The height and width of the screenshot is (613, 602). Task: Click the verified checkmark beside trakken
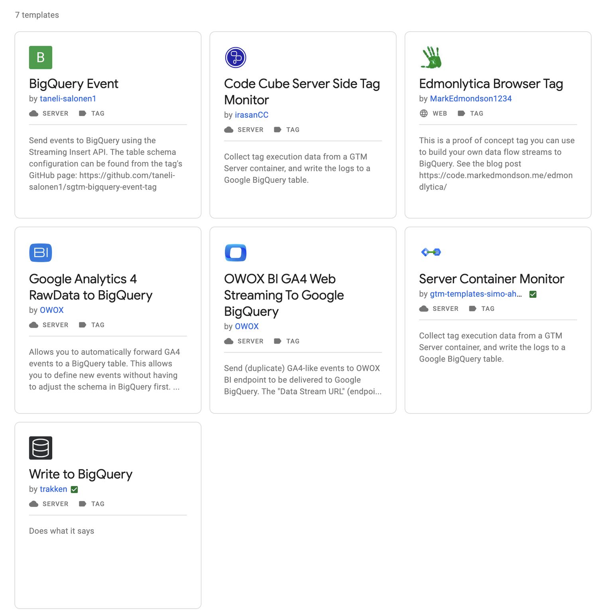(75, 489)
